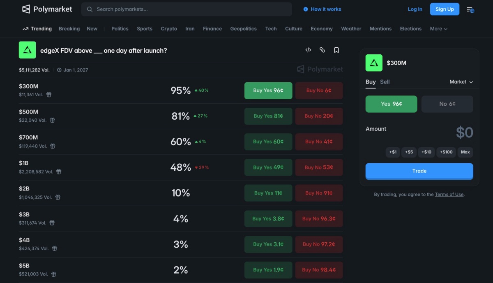Click Buy Yes 81¢ for $500M

click(x=268, y=116)
